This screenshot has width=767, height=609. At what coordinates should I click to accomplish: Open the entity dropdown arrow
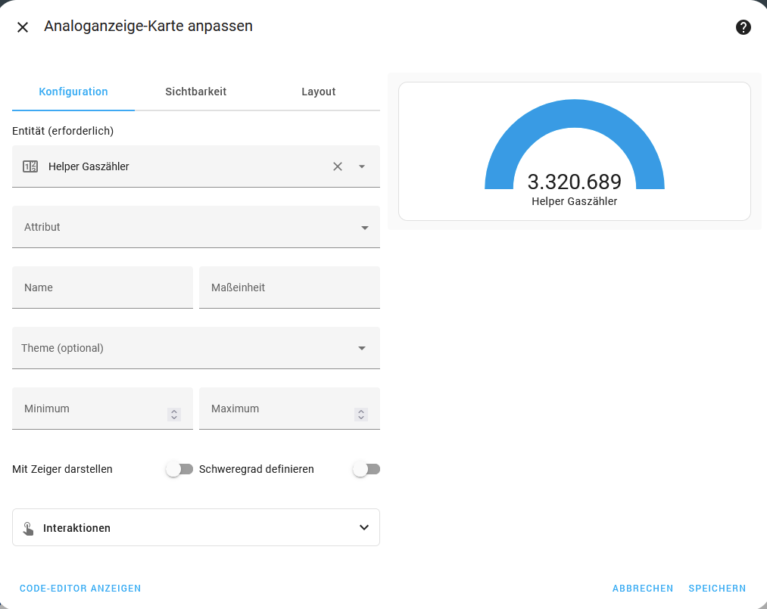(362, 166)
